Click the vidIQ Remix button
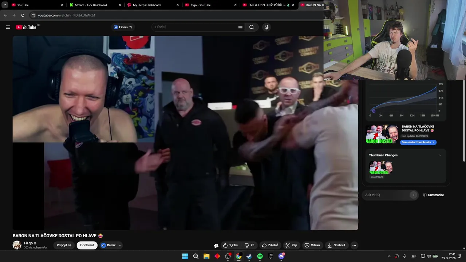Viewport: 466px width, 262px height. pyautogui.click(x=108, y=245)
